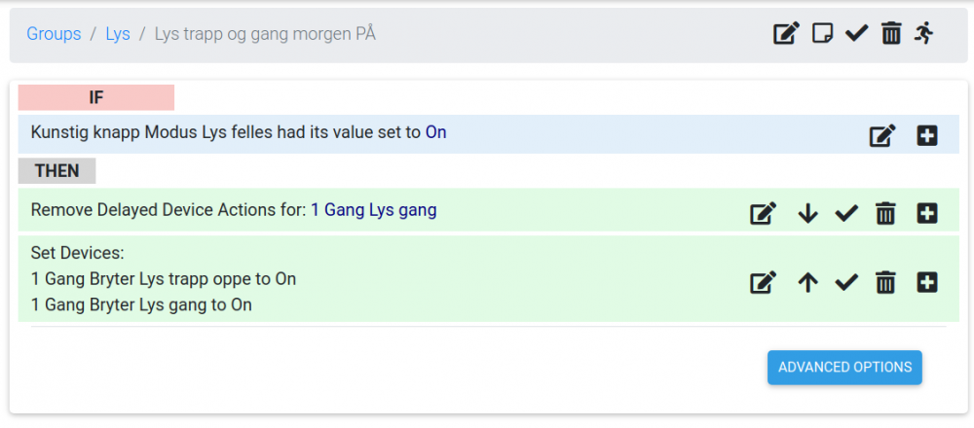Screen dimensions: 974x428
Task: Toggle the event's enabled checkmark in the header
Action: tap(856, 34)
